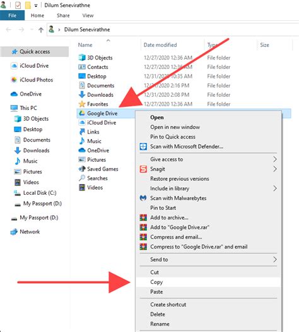Click the OneDrive cloud icon in sidebar
The width and height of the screenshot is (299, 332).
(x=14, y=94)
